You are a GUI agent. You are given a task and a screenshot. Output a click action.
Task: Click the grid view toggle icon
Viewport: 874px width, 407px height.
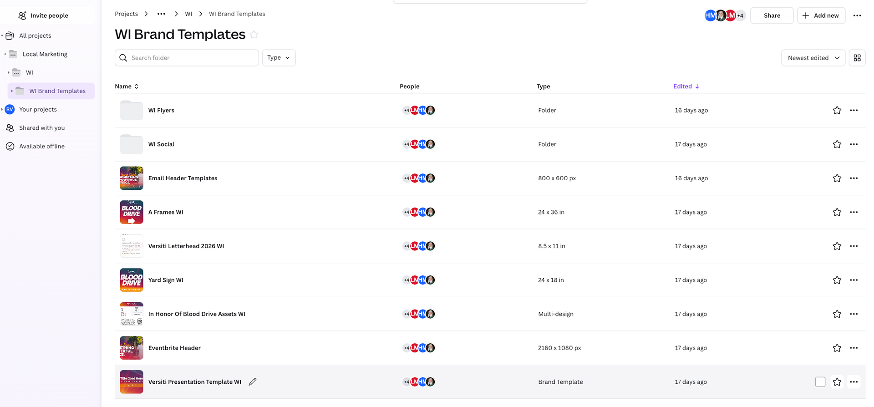857,58
